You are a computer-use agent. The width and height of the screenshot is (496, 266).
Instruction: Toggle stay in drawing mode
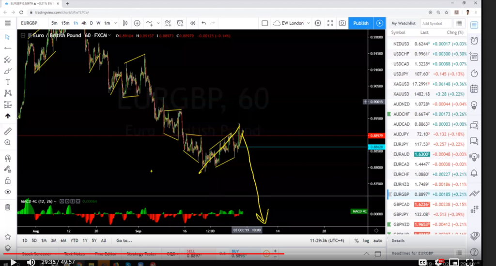coord(8,169)
